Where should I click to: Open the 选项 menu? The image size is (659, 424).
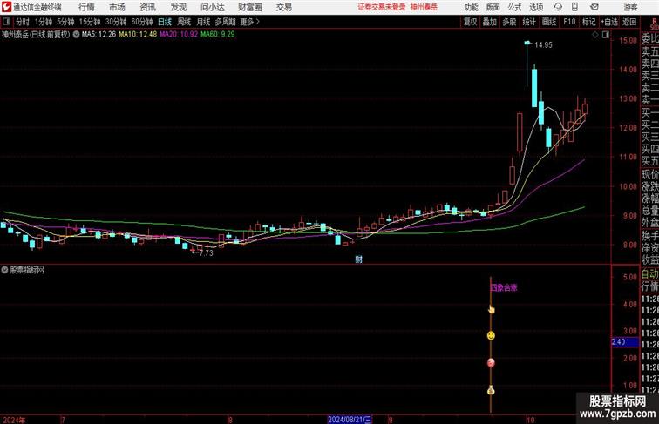tap(536, 7)
